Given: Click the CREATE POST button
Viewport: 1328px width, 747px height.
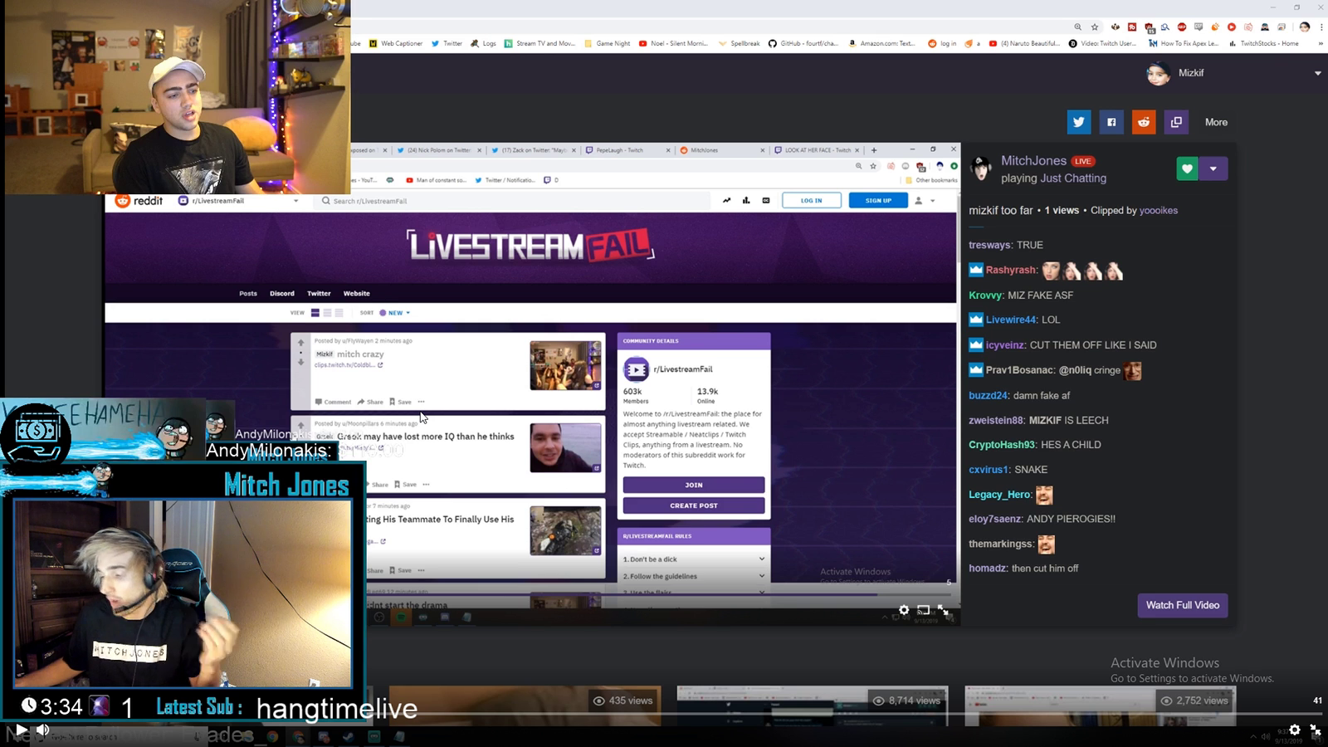Looking at the screenshot, I should [x=694, y=505].
